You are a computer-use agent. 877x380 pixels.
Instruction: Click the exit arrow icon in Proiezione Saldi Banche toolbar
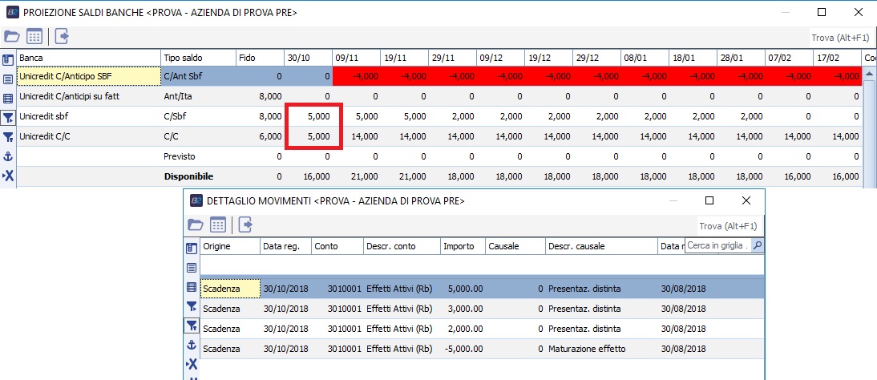click(x=62, y=37)
